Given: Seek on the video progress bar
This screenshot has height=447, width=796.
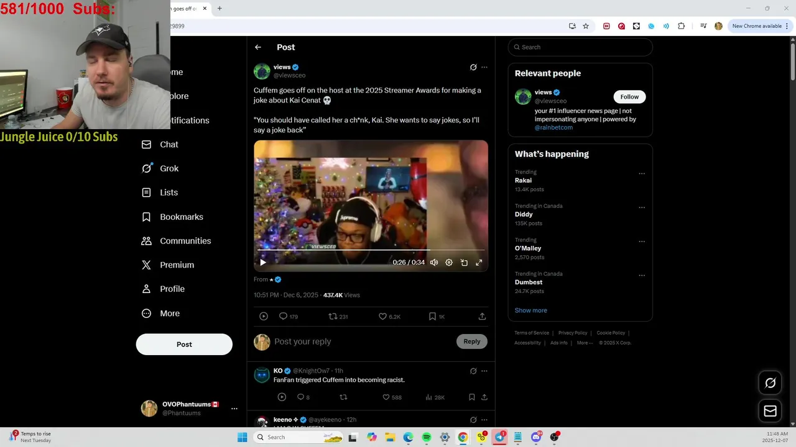Looking at the screenshot, I should coord(371,250).
